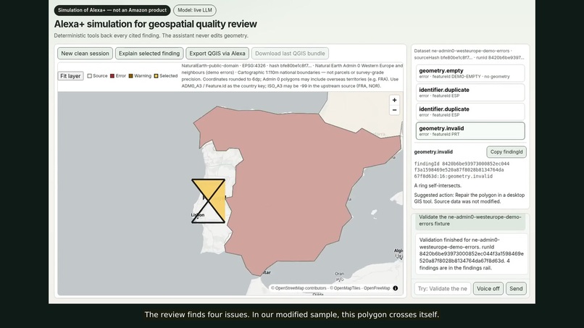Viewport: 584px width, 328px height.
Task: Click the 'Validate the ne-admin0-westeurope-demo-errors fixture' message
Action: pos(470,220)
